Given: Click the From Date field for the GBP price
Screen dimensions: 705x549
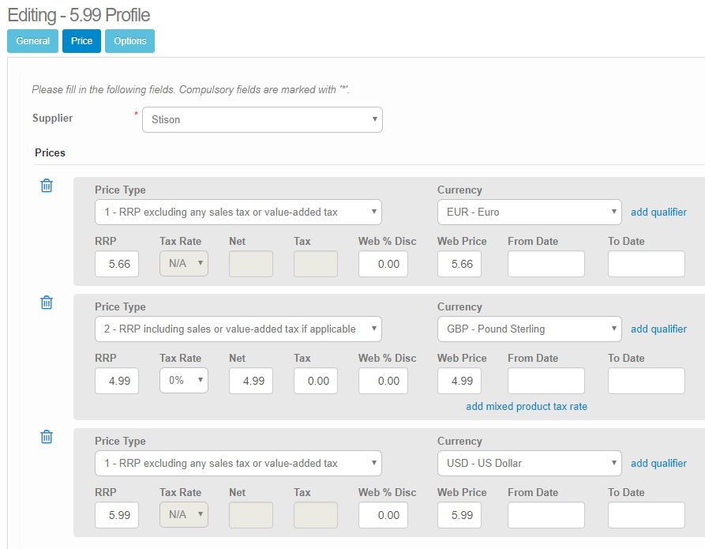Looking at the screenshot, I should click(546, 380).
